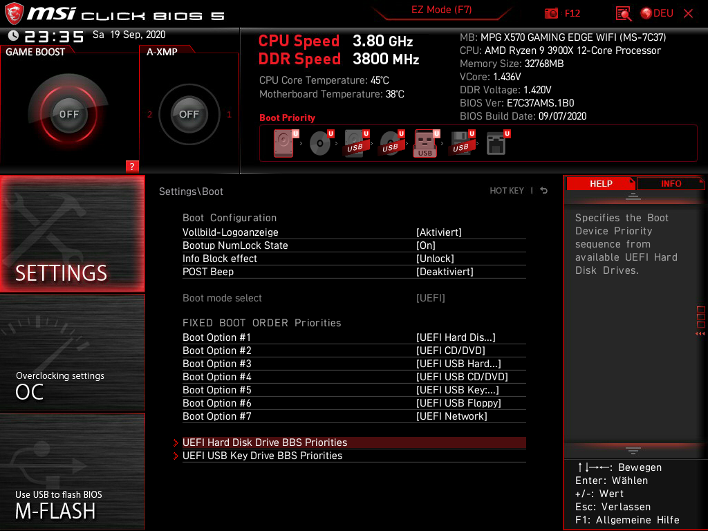Viewport: 708px width, 531px height.
Task: Click the CPU Core Temperature 45°C reading
Action: 324,80
